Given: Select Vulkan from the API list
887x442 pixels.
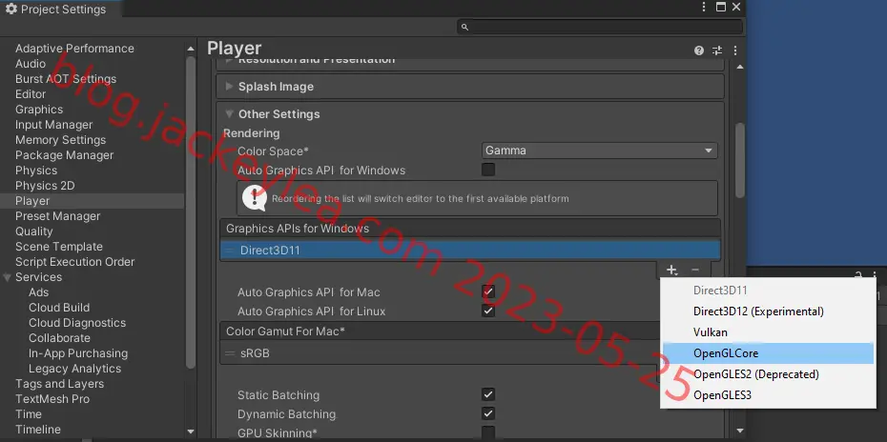Looking at the screenshot, I should (x=711, y=332).
